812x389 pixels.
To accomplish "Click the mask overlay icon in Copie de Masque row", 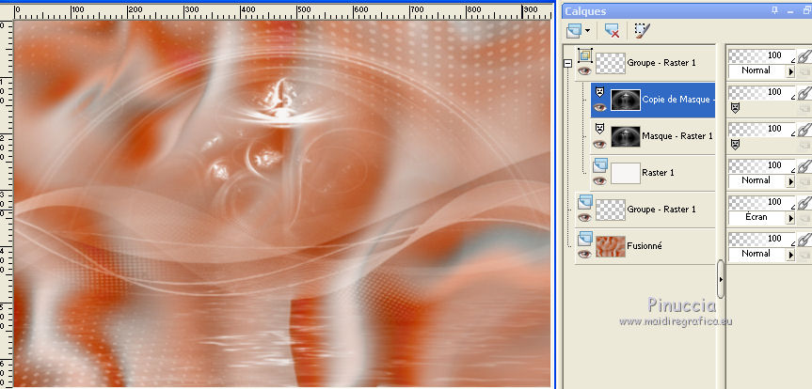I will coord(734,108).
